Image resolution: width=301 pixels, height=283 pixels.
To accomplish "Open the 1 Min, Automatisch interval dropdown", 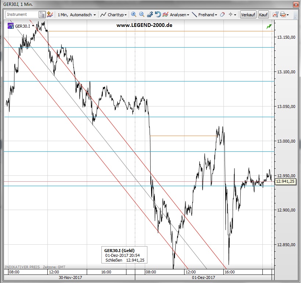I will pyautogui.click(x=77, y=15).
